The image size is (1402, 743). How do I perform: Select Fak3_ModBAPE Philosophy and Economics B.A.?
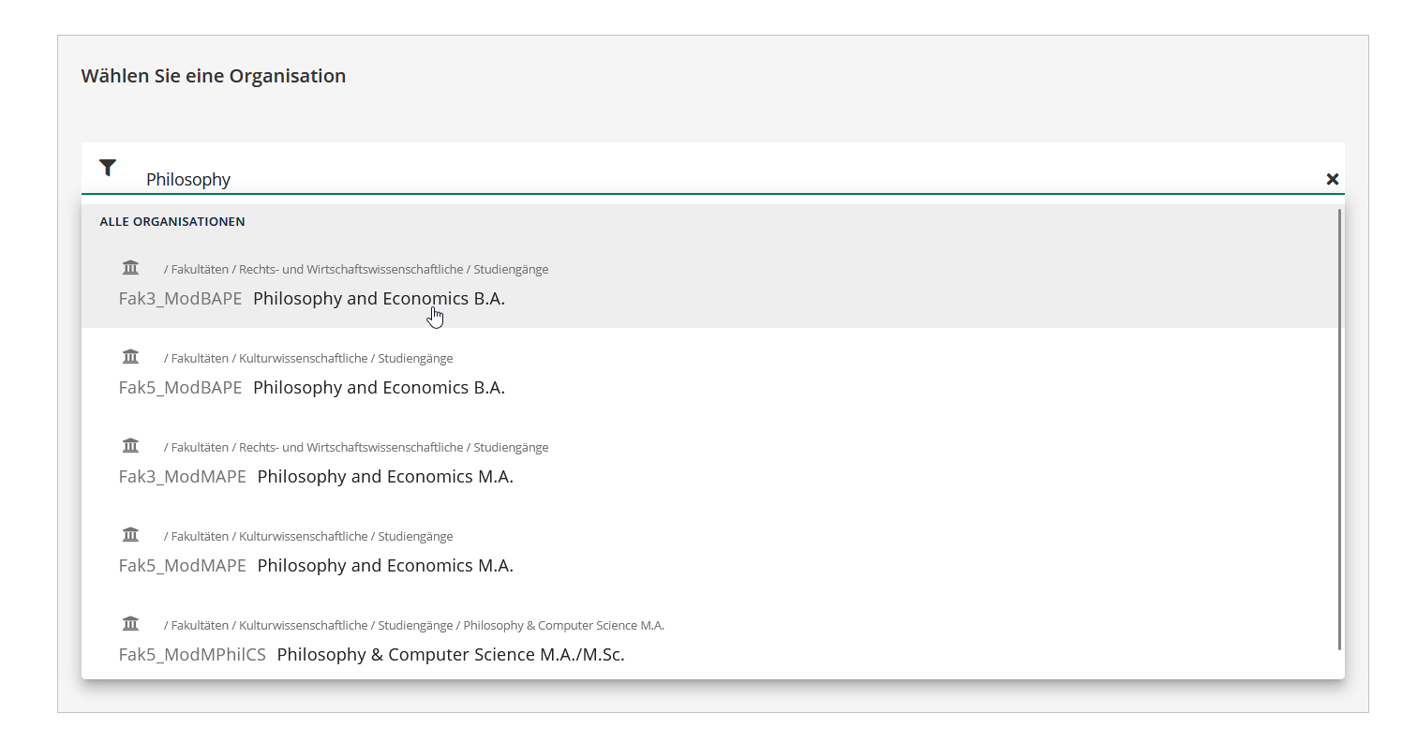[379, 299]
